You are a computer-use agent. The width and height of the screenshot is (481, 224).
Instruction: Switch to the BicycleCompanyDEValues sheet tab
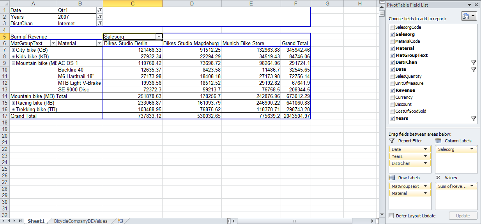tap(81, 221)
